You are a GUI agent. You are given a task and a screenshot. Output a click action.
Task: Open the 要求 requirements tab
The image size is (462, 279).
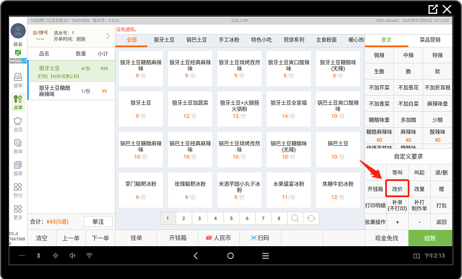(386, 40)
